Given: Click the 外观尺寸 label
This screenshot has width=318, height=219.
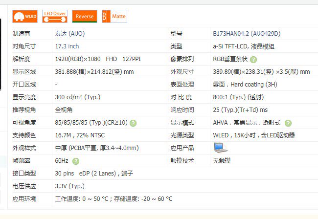Looking at the screenshot, I should [x=182, y=72].
